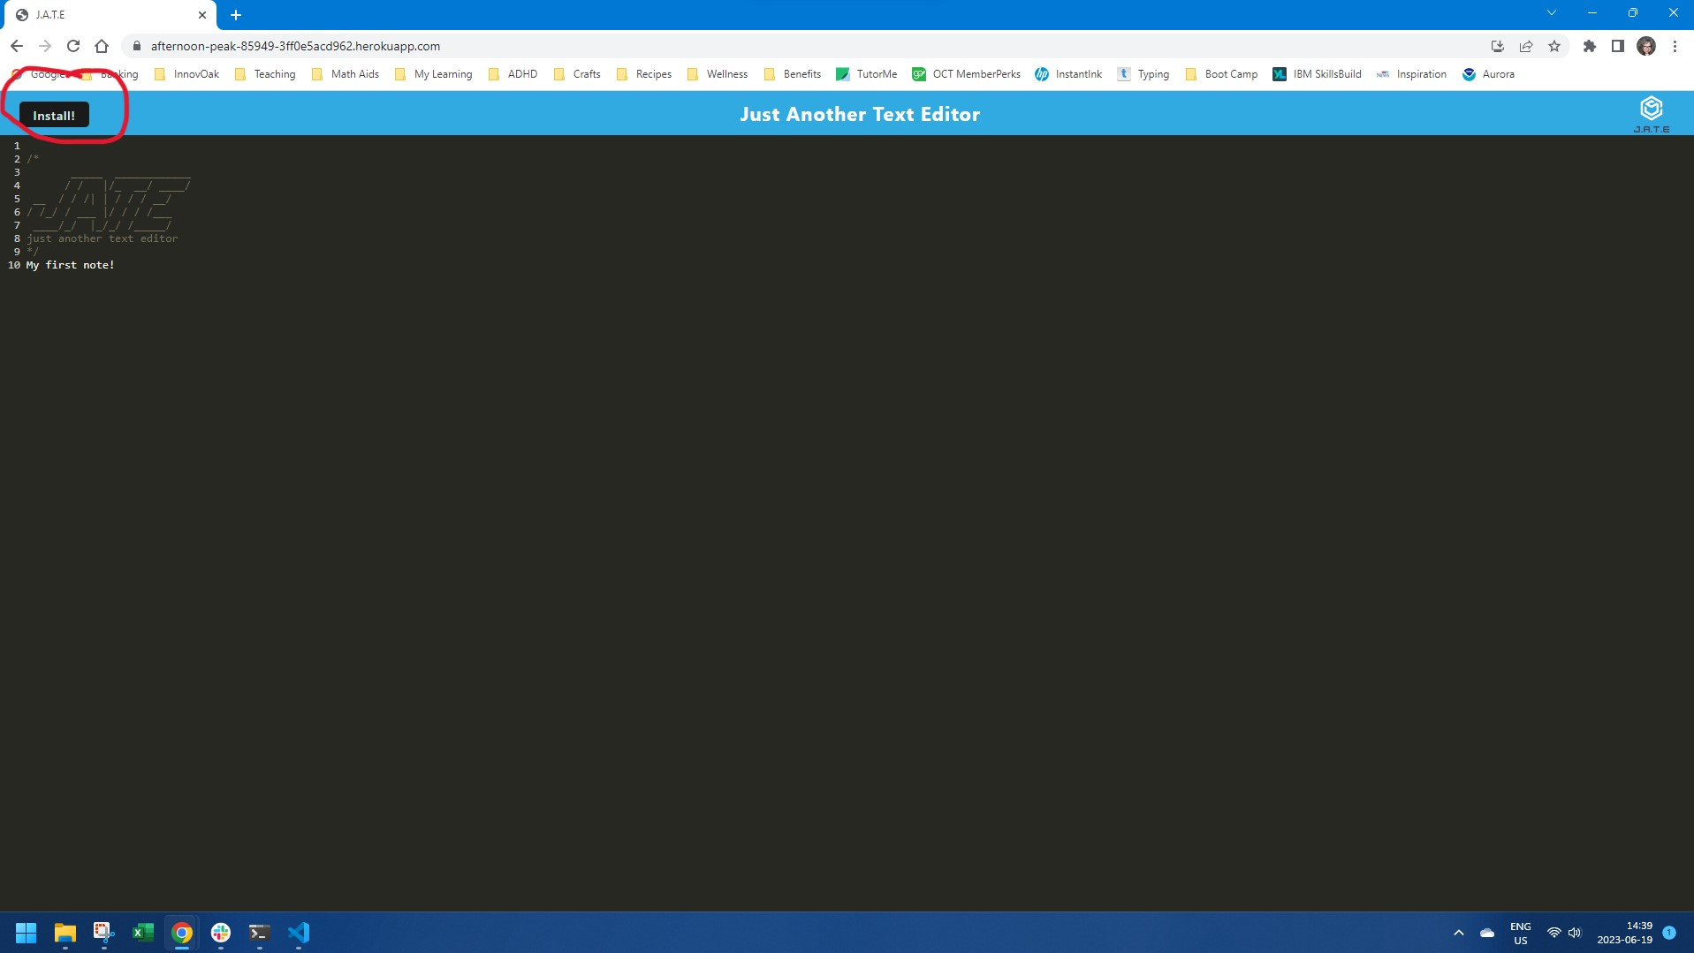This screenshot has height=953, width=1694.
Task: Install J.A.T.E using the install icon in address bar
Action: (x=1497, y=45)
